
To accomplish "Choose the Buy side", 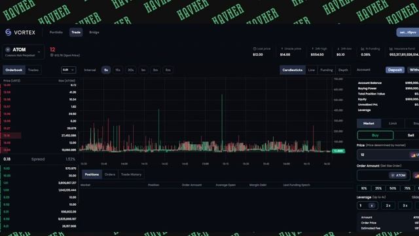I will 375,136.
